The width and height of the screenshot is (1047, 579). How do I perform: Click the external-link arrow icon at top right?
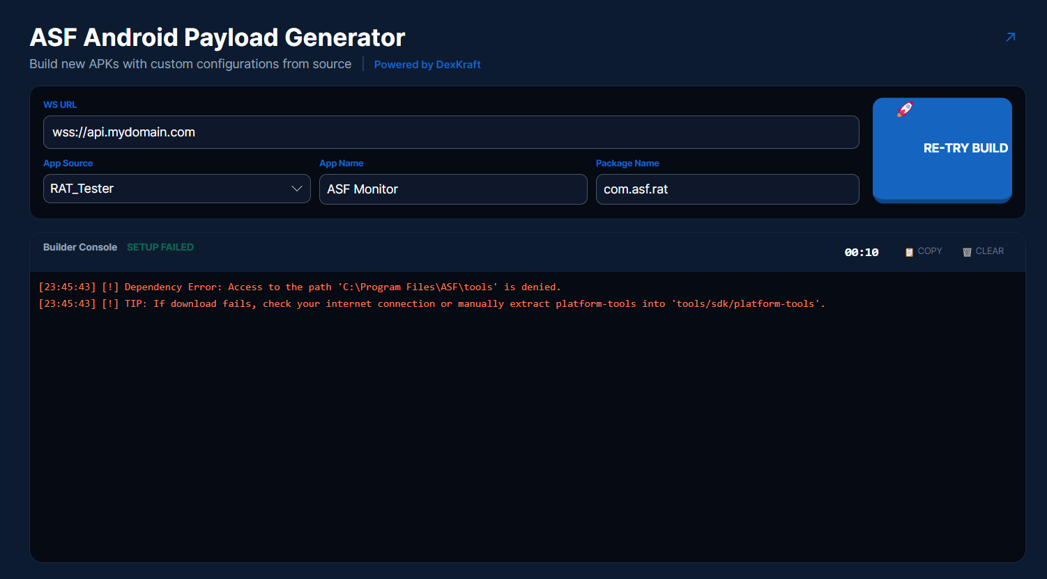click(x=1010, y=37)
